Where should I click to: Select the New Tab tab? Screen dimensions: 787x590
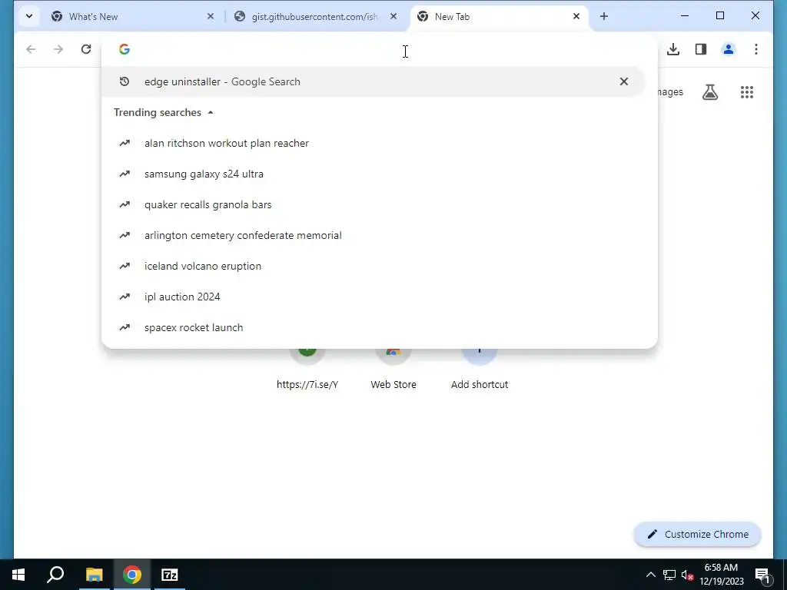(499, 17)
